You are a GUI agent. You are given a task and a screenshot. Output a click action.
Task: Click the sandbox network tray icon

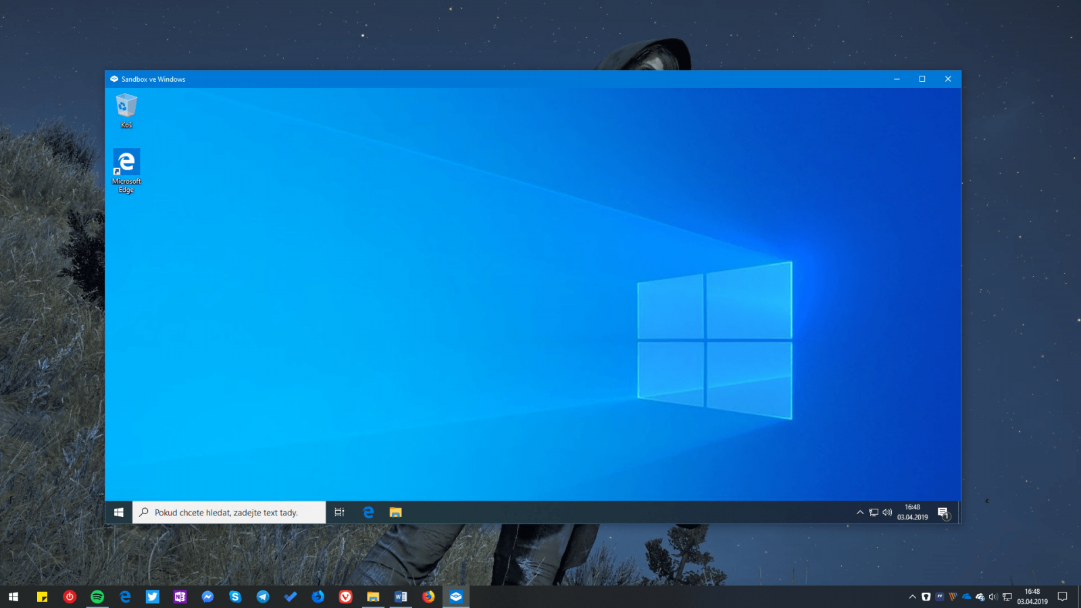point(873,512)
